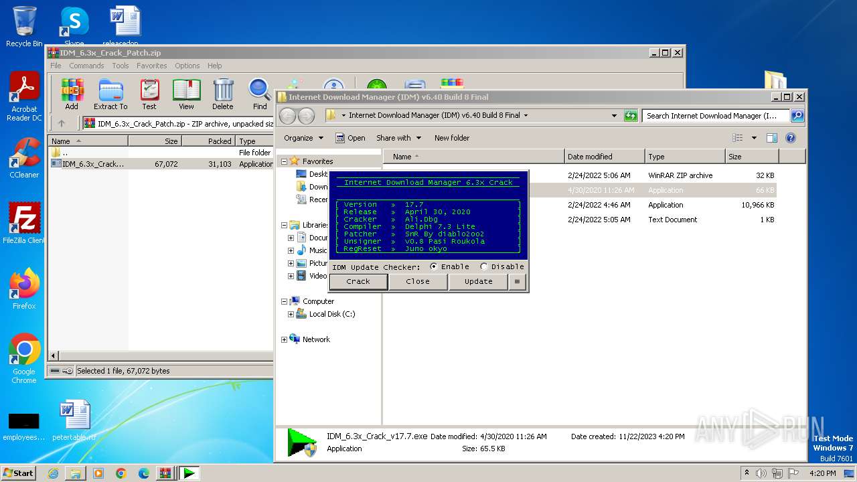857x482 pixels.
Task: Expand the Local Disk (C:) node
Action: coord(291,314)
